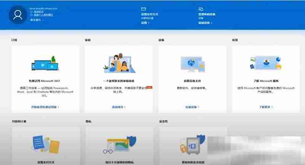This screenshot has width=305, height=165.
Task: Expand the 更多操作 dropdown under account email
Action: pos(37,20)
